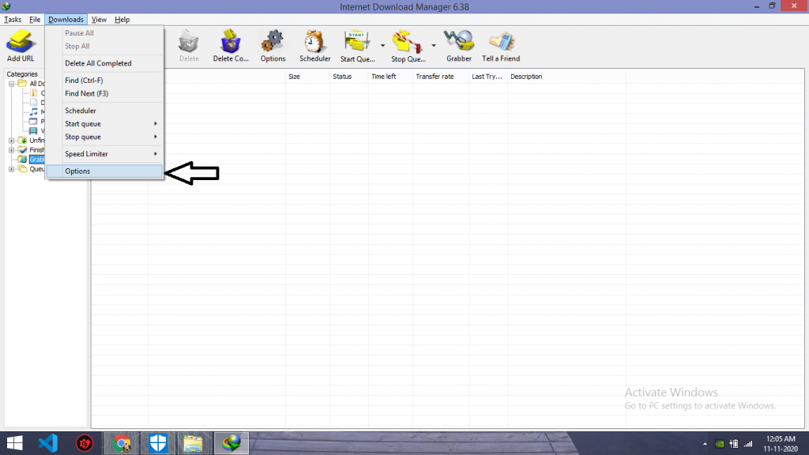Image resolution: width=809 pixels, height=455 pixels.
Task: Click Pause All menu entry
Action: 105,33
